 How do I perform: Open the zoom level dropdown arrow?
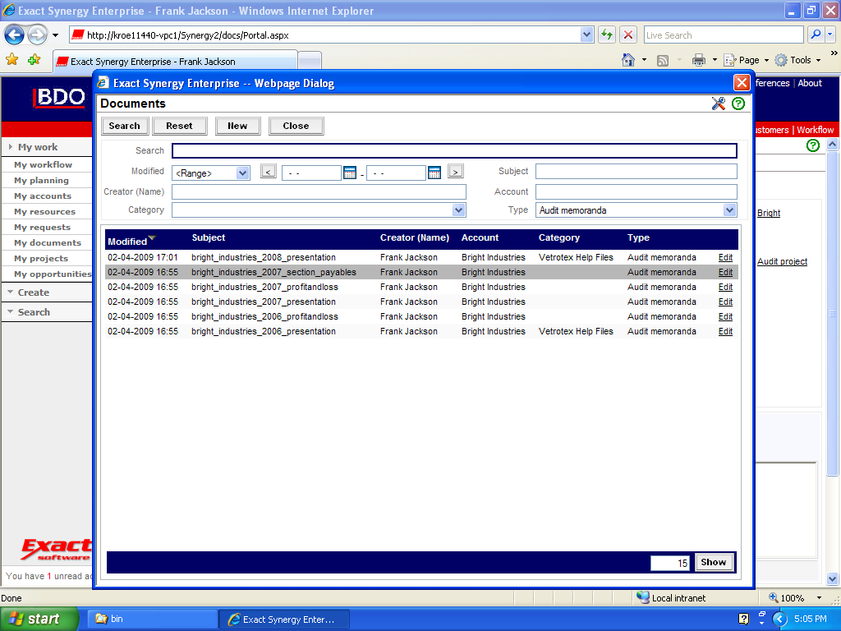coord(819,598)
